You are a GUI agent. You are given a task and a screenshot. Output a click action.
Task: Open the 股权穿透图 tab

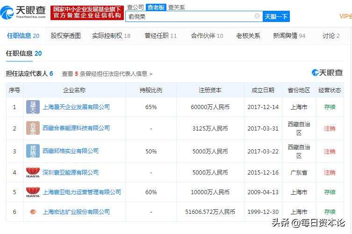point(65,36)
